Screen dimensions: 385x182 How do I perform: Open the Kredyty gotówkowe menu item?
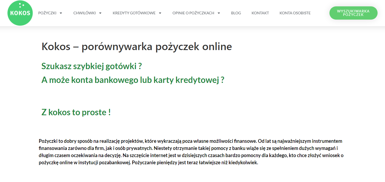coord(134,13)
